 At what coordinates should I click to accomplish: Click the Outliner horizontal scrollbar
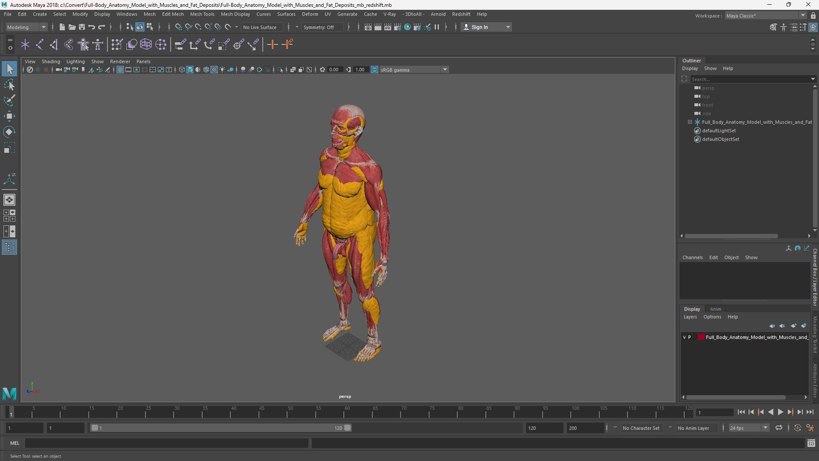click(x=731, y=236)
